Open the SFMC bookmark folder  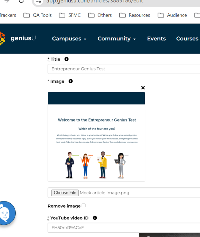click(x=70, y=15)
